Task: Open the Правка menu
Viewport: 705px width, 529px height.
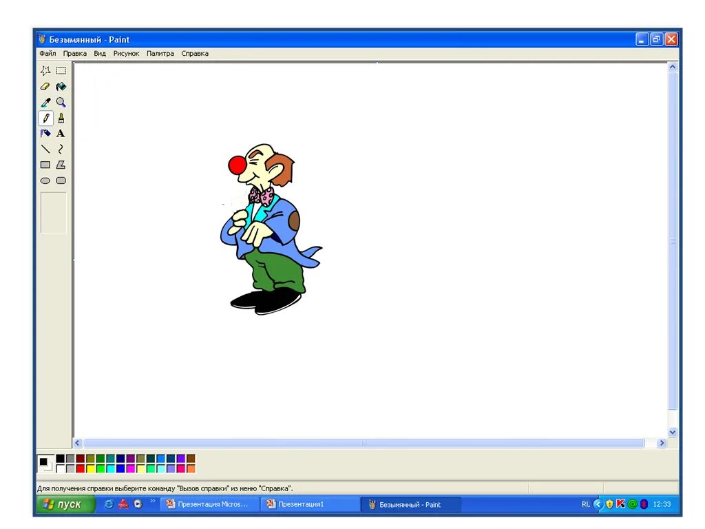Action: pos(74,53)
